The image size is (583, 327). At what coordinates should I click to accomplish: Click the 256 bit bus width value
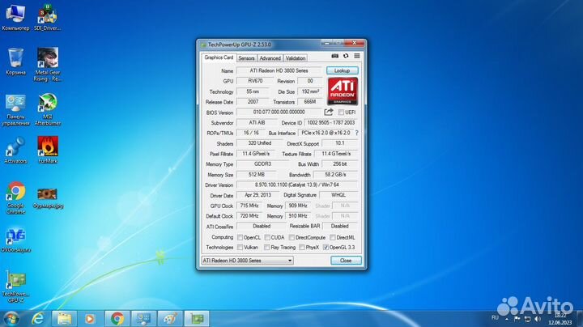339,163
